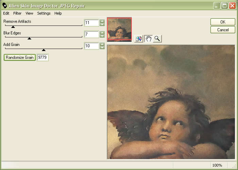Decrease Add Grain value with down arrow
The image size is (238, 170).
pos(102,48)
